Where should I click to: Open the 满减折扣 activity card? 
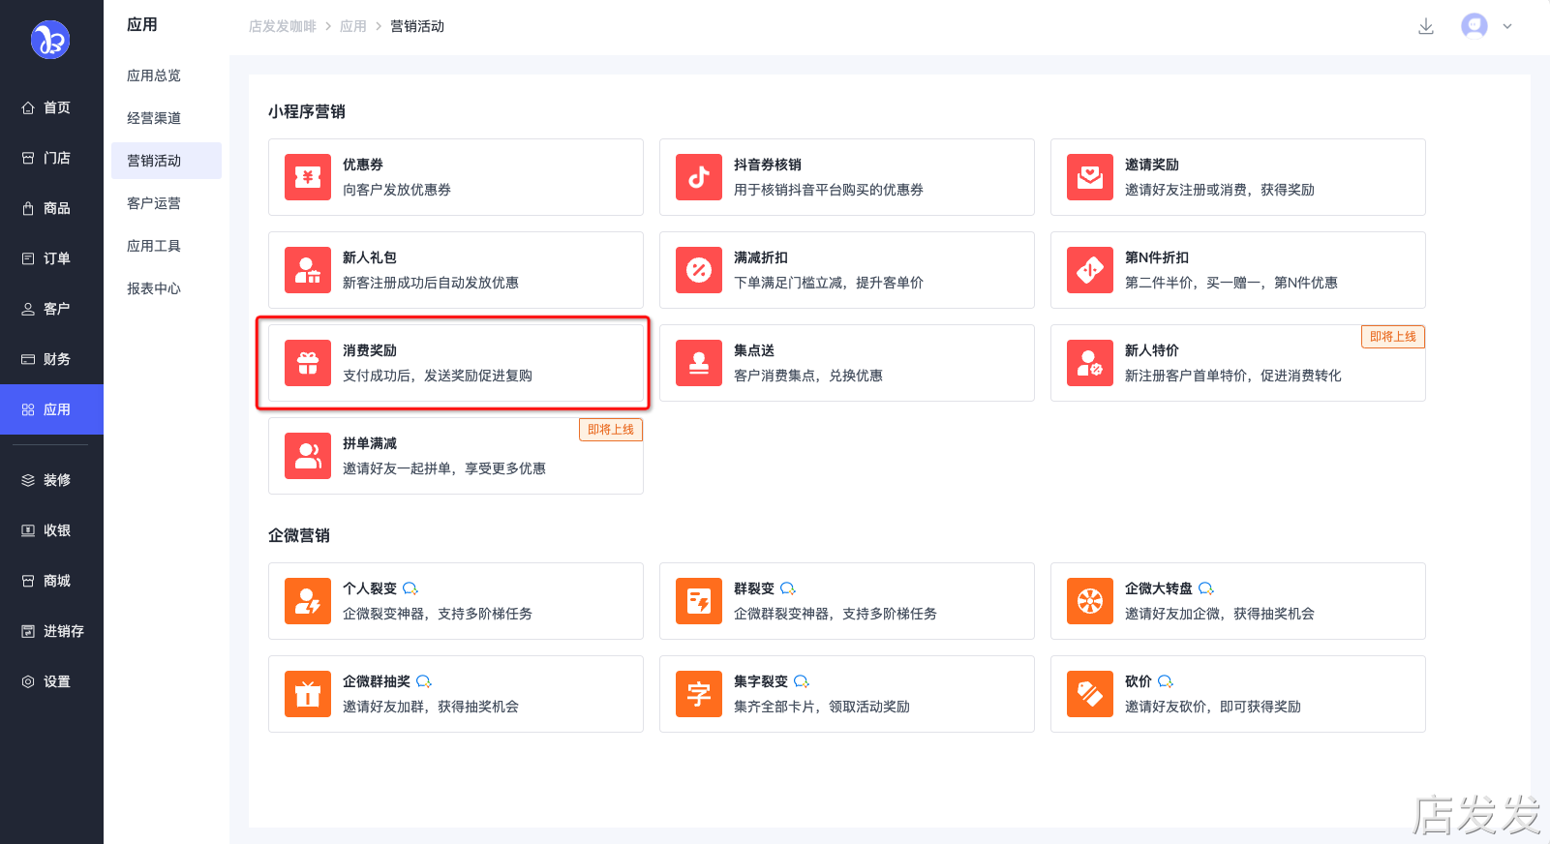846,270
